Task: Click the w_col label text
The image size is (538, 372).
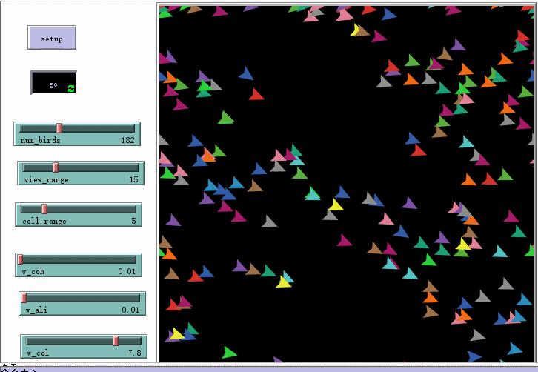Action: point(38,353)
